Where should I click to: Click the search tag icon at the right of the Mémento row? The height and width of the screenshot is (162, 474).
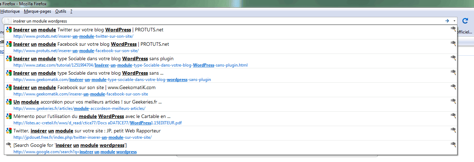pyautogui.click(x=453, y=116)
